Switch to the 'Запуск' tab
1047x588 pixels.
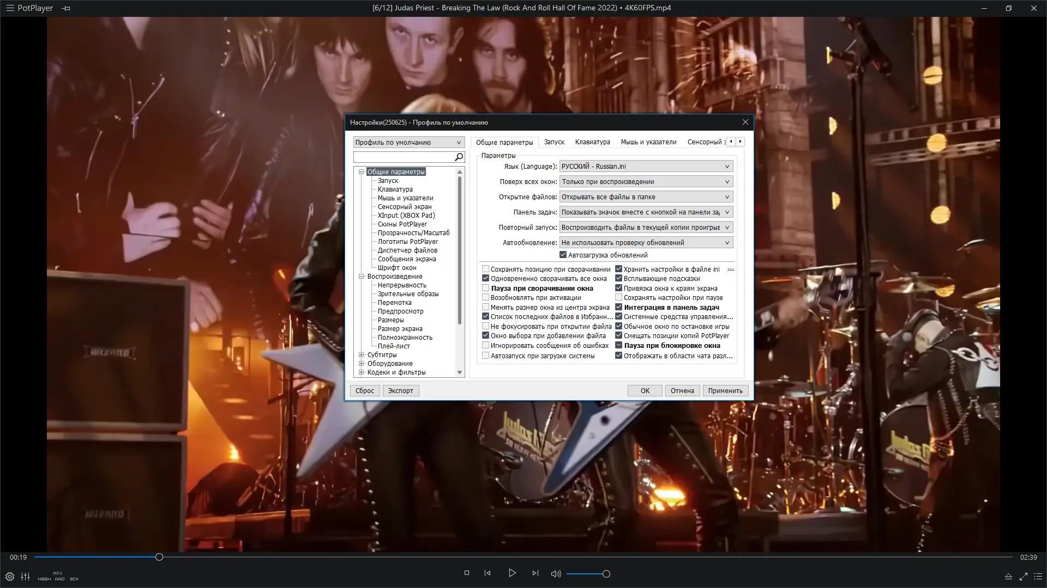(554, 142)
